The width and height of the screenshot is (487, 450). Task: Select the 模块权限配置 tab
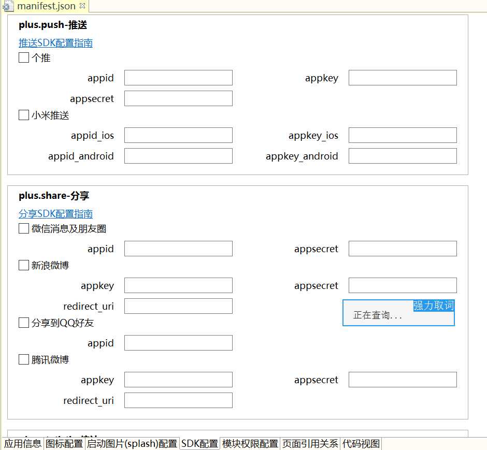click(x=250, y=444)
